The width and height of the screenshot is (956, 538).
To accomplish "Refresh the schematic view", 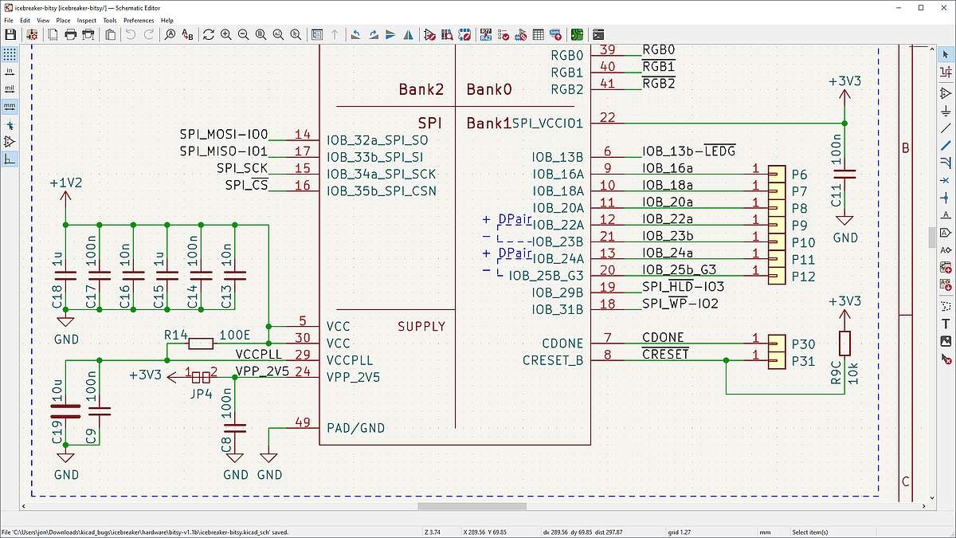I will 209,35.
